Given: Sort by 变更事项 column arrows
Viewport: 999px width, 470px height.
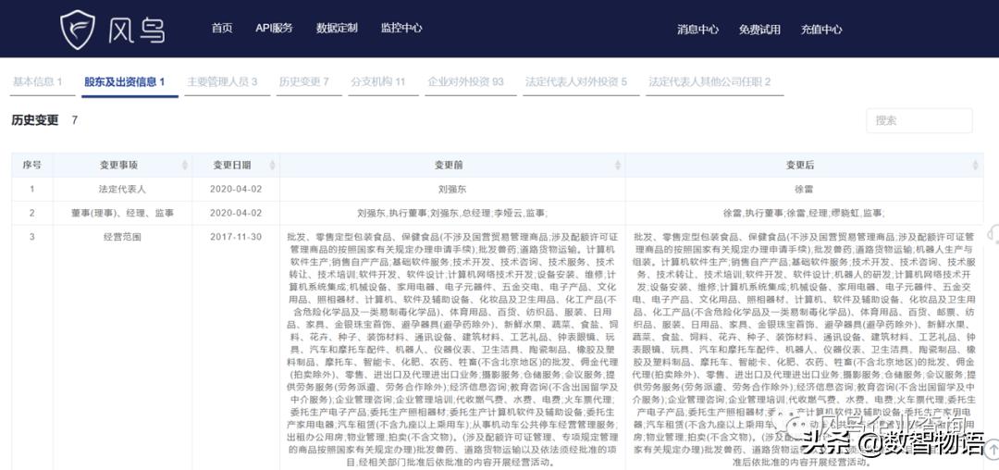Looking at the screenshot, I should tap(185, 165).
